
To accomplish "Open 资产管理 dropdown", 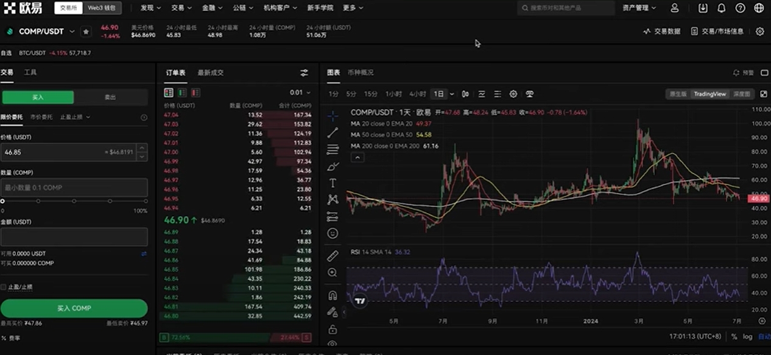I will pos(639,8).
